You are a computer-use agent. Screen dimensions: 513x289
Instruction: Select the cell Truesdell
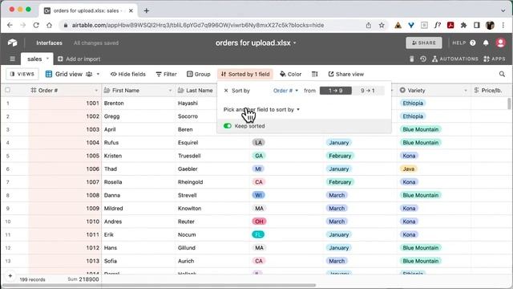point(212,156)
